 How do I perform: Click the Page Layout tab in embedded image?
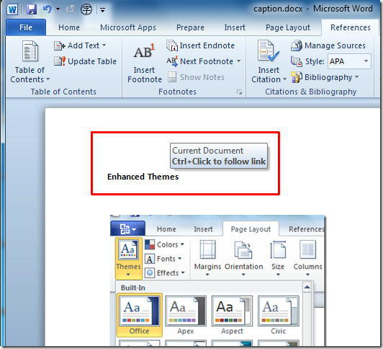click(x=251, y=229)
